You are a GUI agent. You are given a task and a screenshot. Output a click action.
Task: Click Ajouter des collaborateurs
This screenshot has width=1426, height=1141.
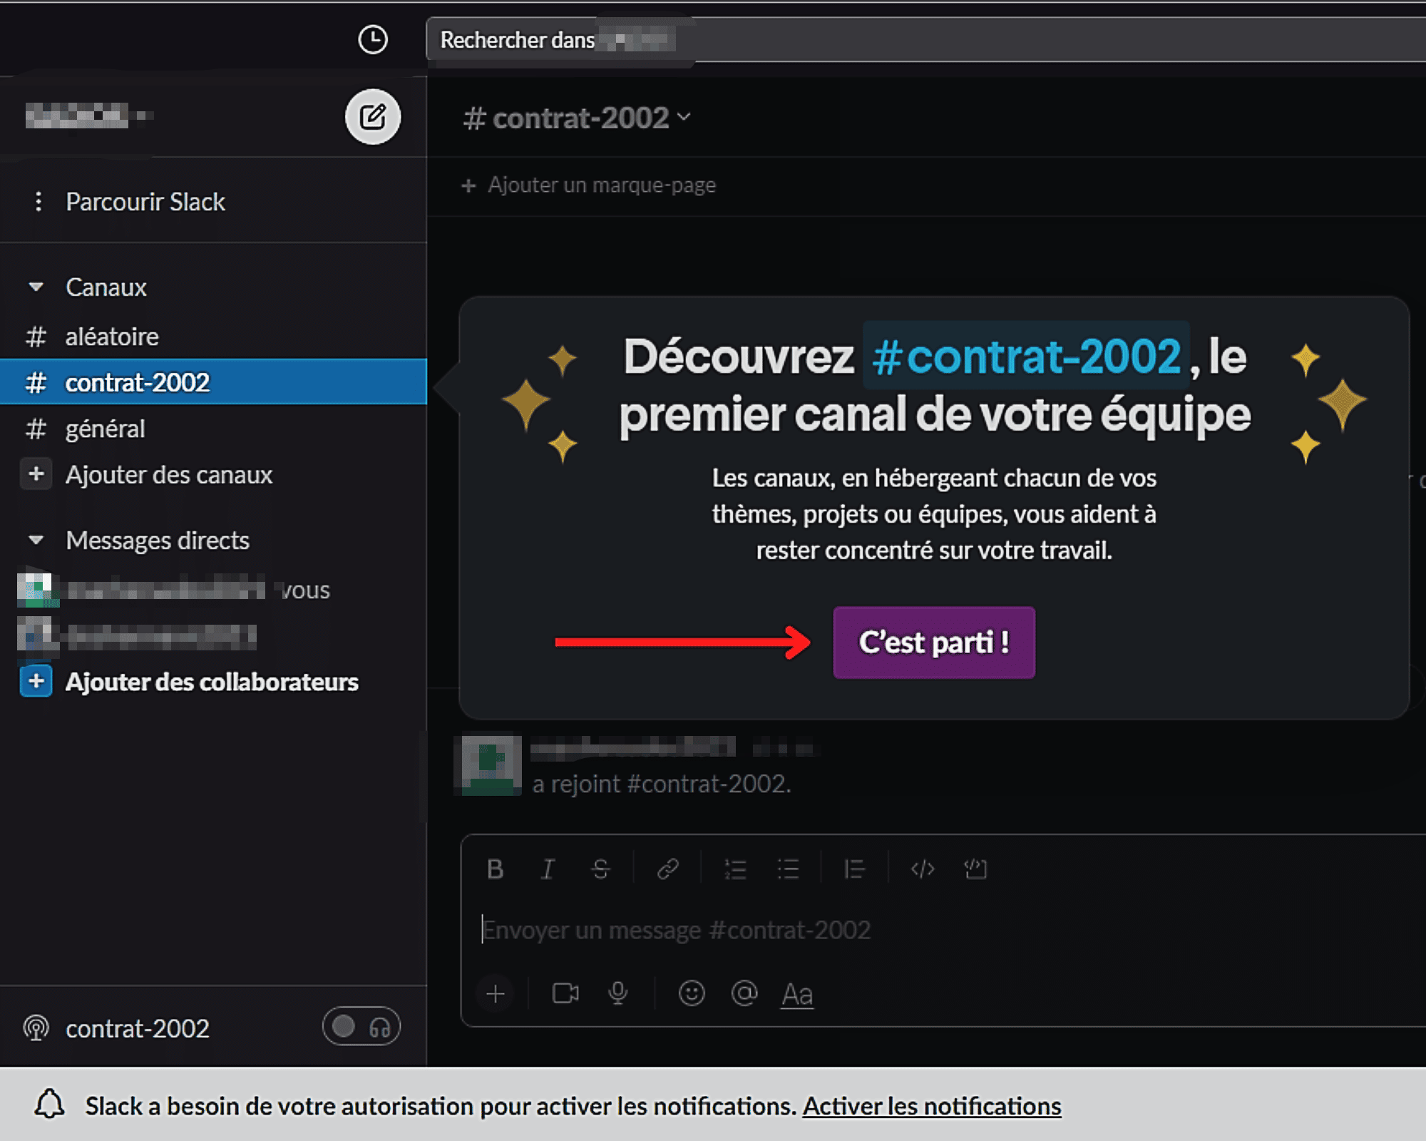point(212,682)
